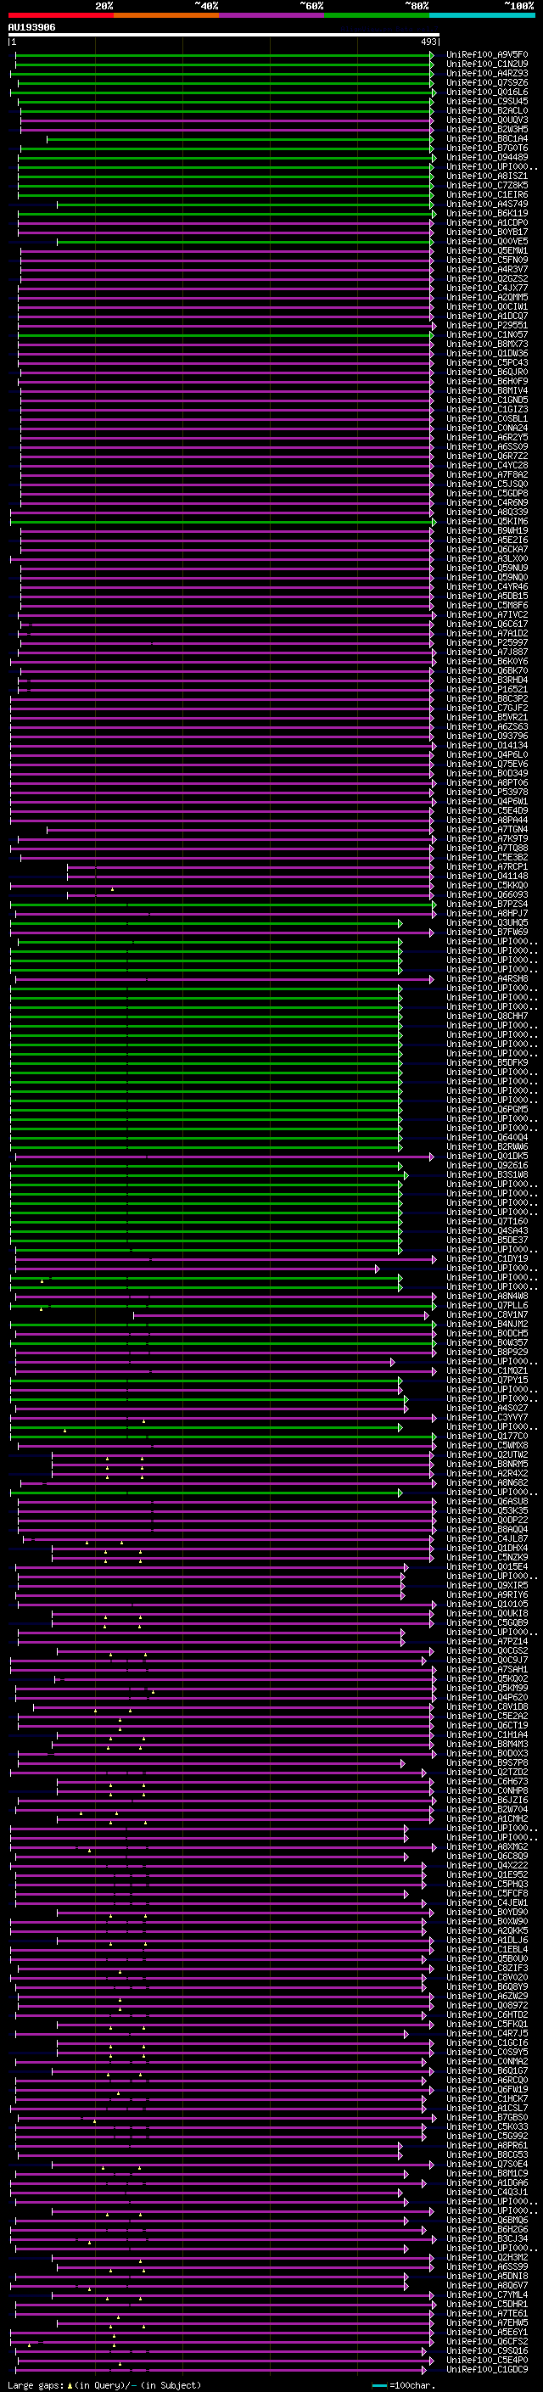Select the UniRef100_Q7T160 label
This screenshot has width=543, height=2392.
click(x=487, y=1221)
